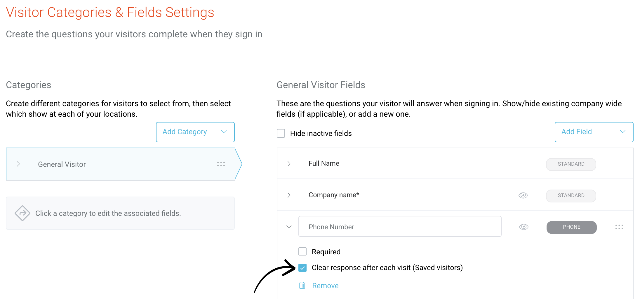This screenshot has height=308, width=640.
Task: Click the trash icon beside Remove
Action: (x=302, y=285)
